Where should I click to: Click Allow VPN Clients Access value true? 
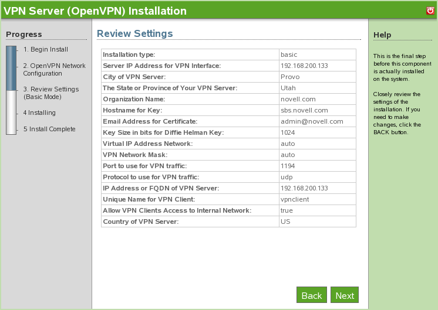click(x=287, y=211)
